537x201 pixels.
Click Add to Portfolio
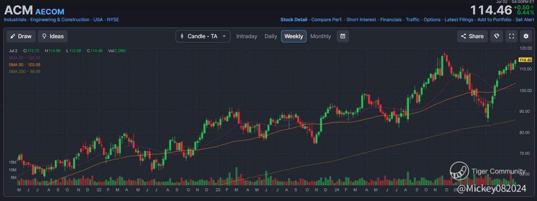[494, 20]
